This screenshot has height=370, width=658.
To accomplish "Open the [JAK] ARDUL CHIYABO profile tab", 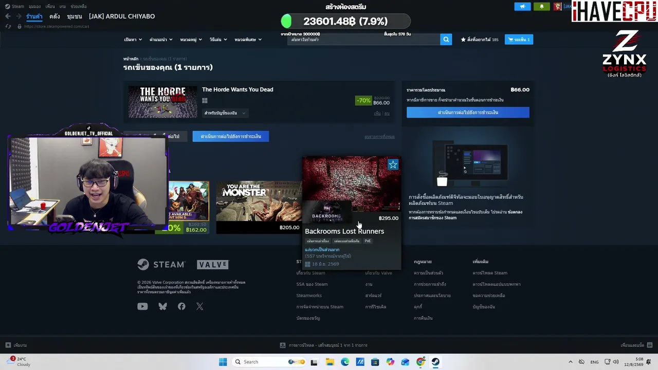I will click(122, 16).
